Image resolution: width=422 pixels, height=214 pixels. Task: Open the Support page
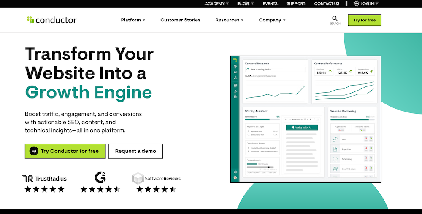coord(296,3)
